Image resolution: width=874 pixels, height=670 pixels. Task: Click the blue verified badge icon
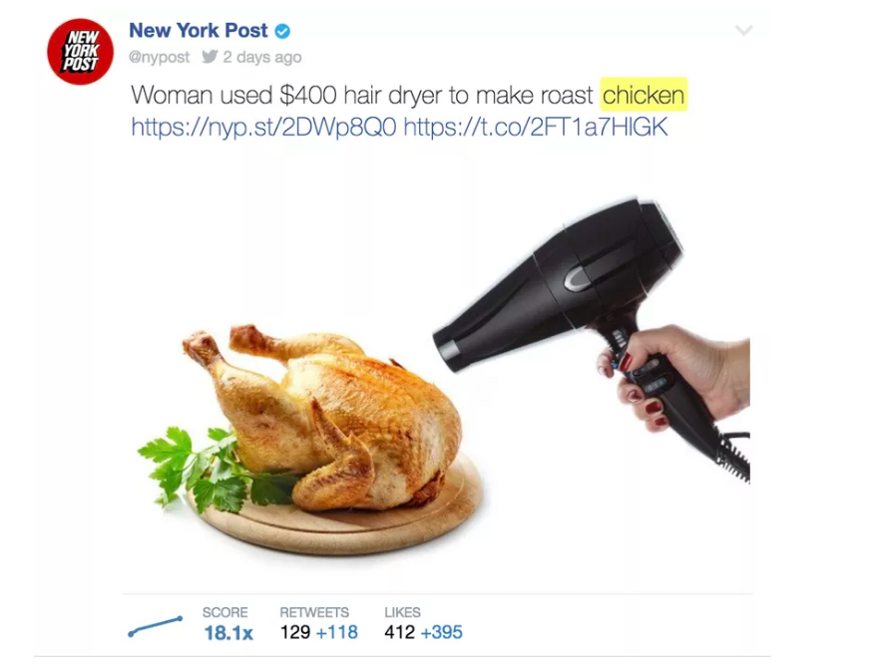pos(282,31)
